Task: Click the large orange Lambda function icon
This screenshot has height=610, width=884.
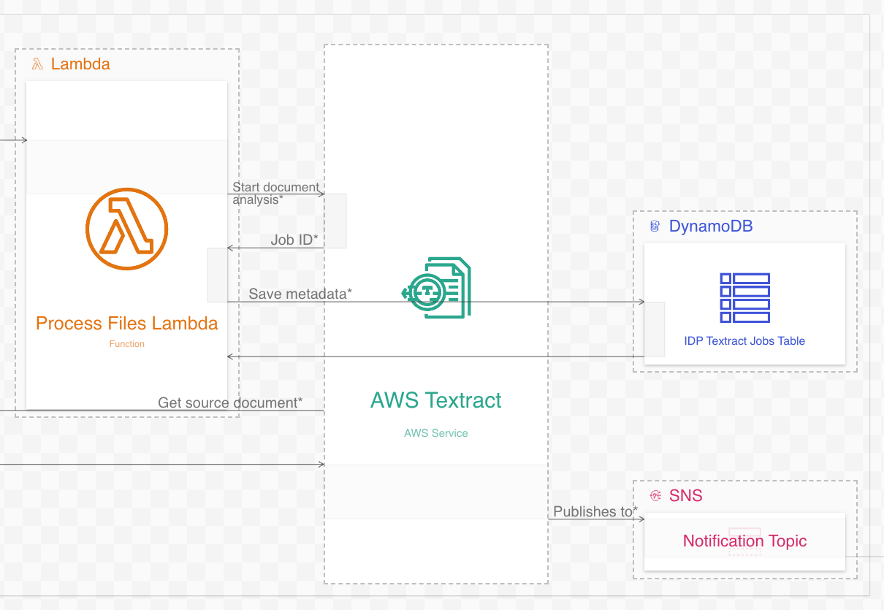Action: tap(127, 229)
